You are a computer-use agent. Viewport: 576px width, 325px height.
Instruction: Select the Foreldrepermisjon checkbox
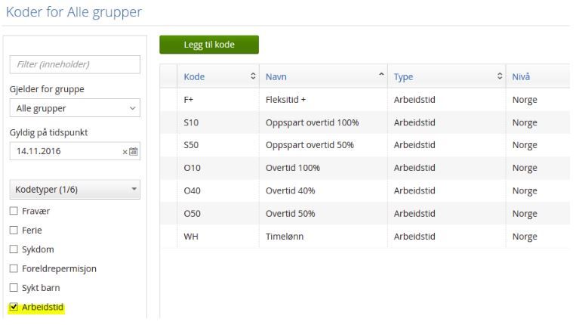13,268
